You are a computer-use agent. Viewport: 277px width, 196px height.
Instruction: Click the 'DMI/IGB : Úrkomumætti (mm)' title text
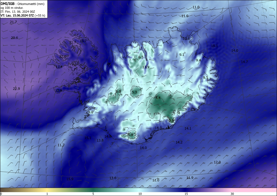pyautogui.click(x=22, y=4)
